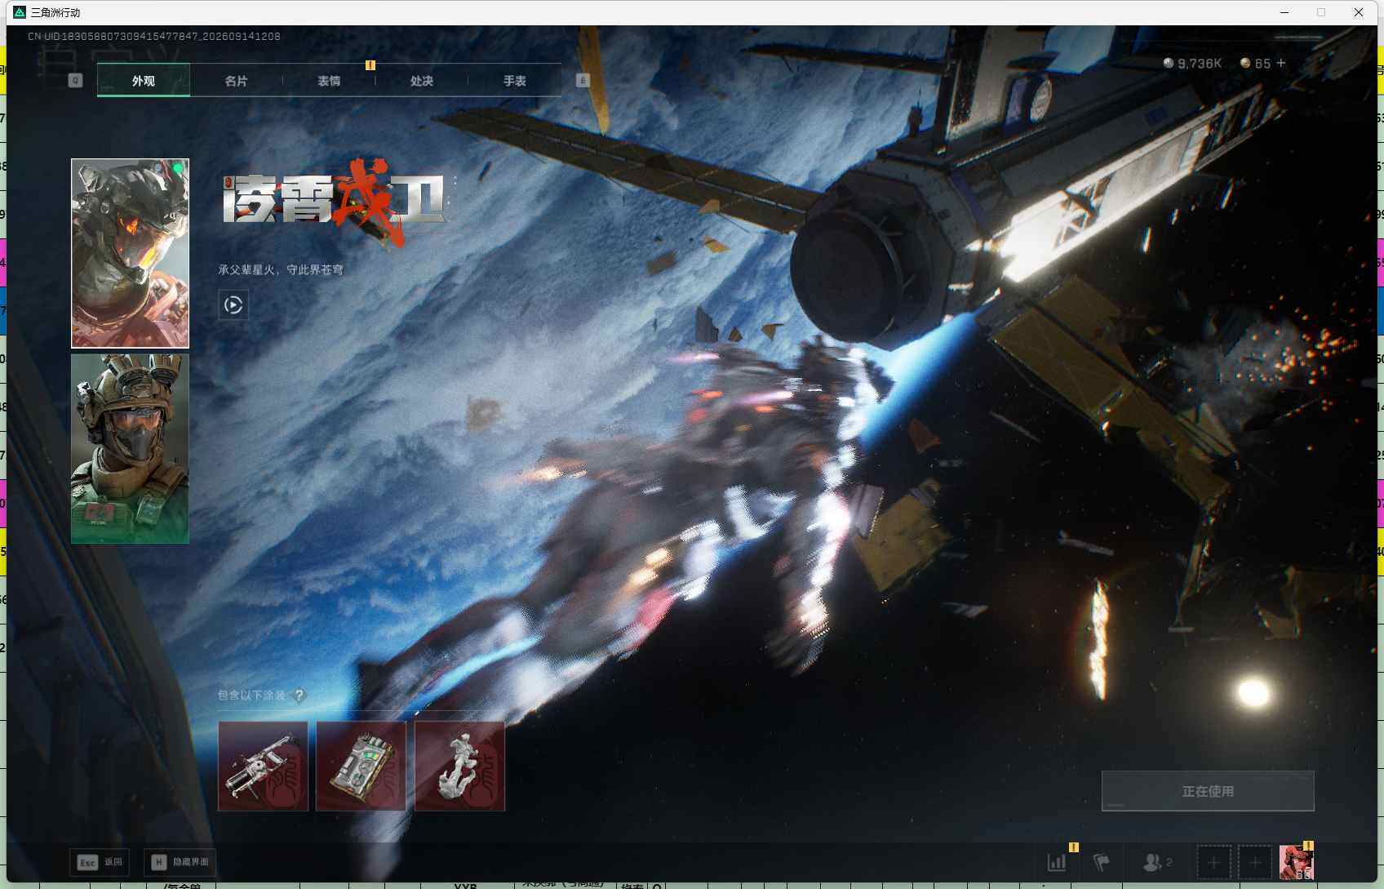Viewport: 1384px width, 889px height.
Task: Switch to the 外观 tab
Action: tap(144, 81)
